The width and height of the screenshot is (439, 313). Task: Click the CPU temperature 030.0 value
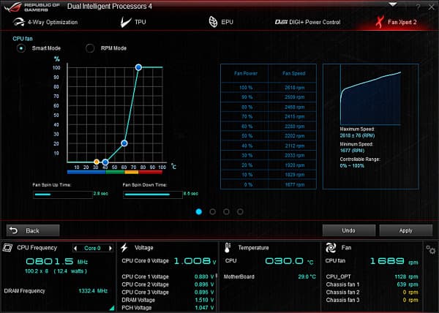[285, 261]
